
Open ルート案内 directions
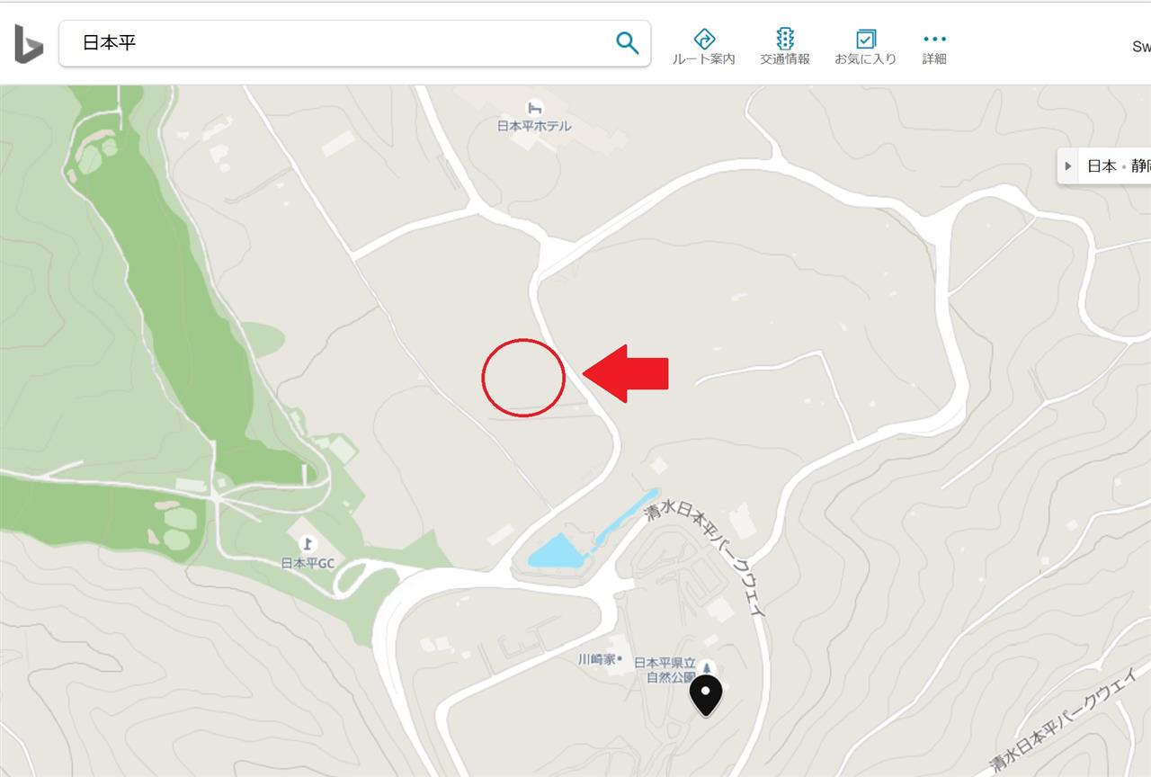pyautogui.click(x=704, y=46)
